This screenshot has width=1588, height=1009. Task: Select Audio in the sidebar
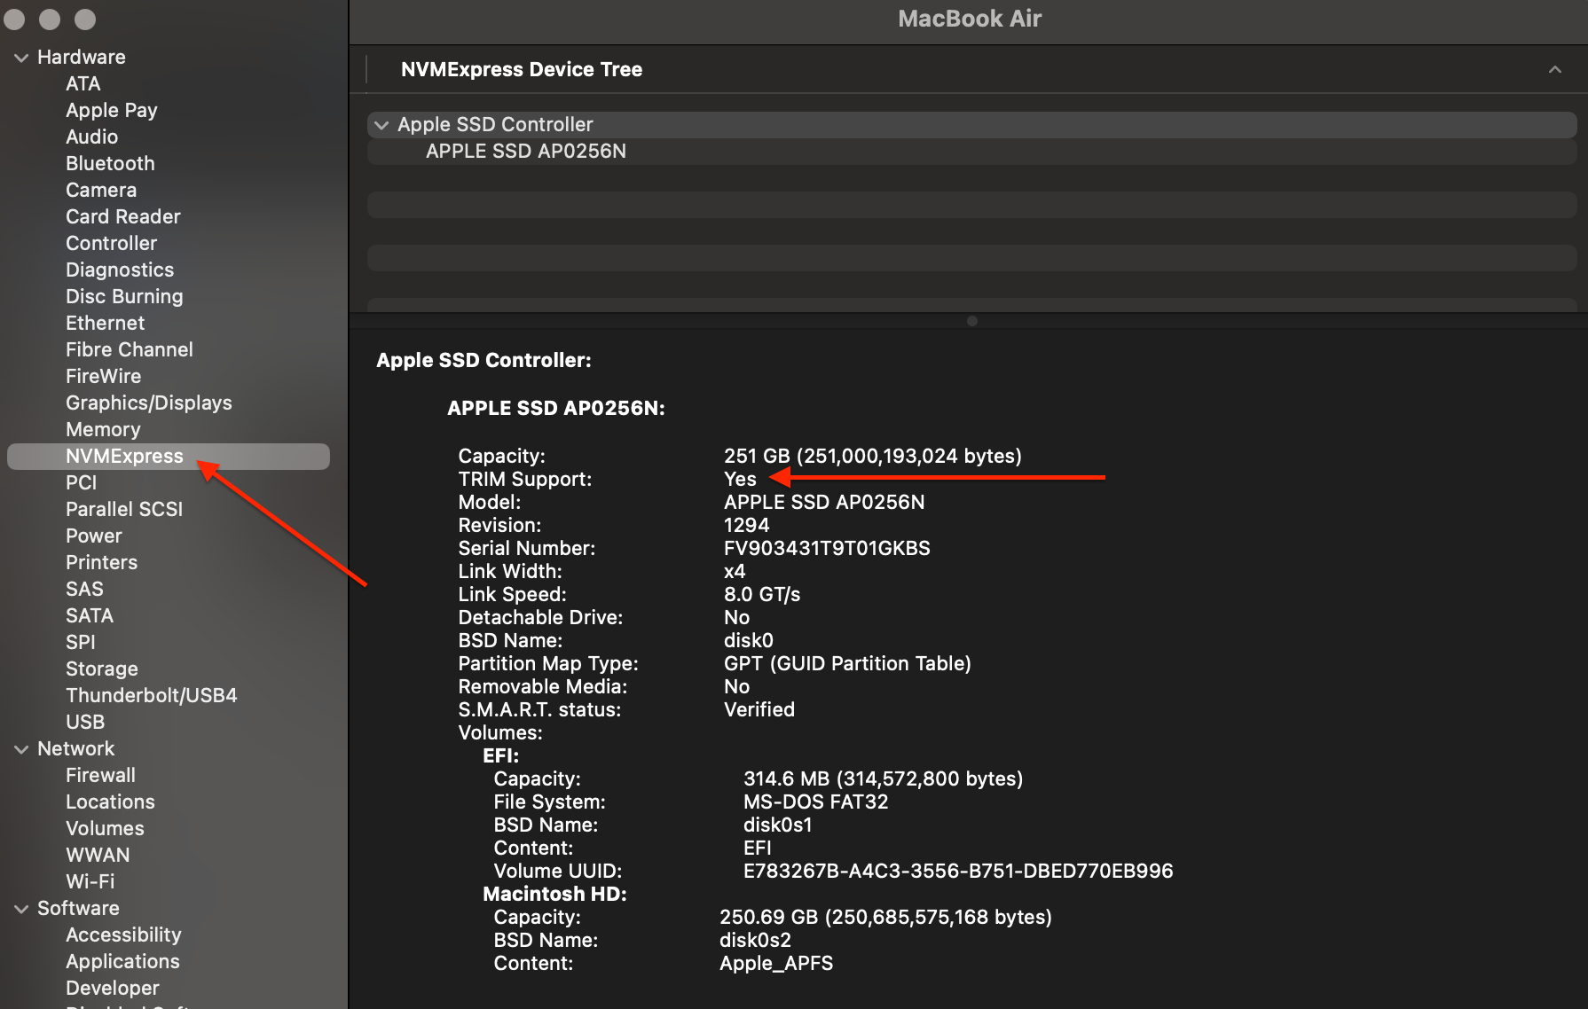92,137
